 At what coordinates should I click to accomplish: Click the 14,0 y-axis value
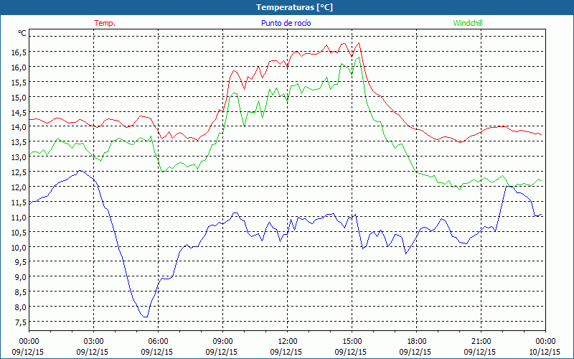coord(19,127)
